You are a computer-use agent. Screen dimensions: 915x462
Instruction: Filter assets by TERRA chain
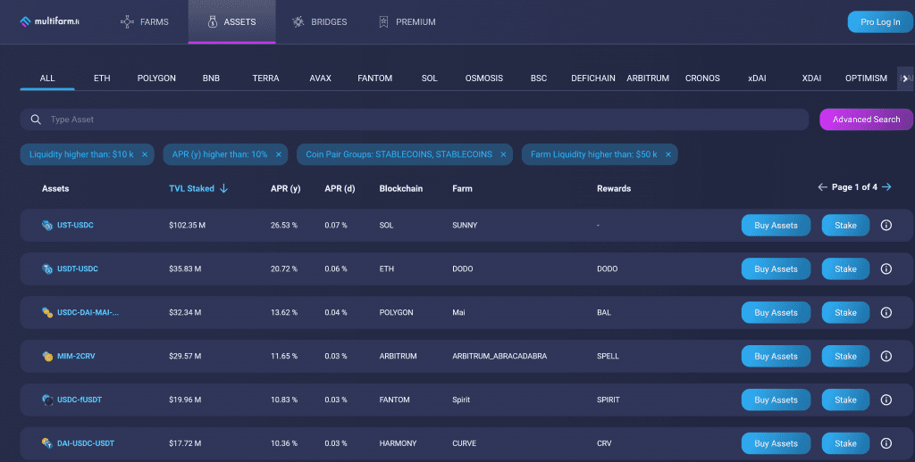click(x=265, y=78)
